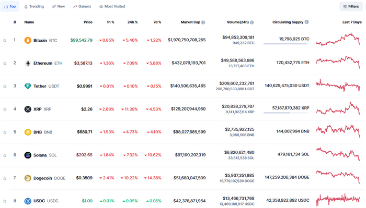Click the Solana logo icon
Viewport: 366px width, 208px height.
pyautogui.click(x=28, y=155)
